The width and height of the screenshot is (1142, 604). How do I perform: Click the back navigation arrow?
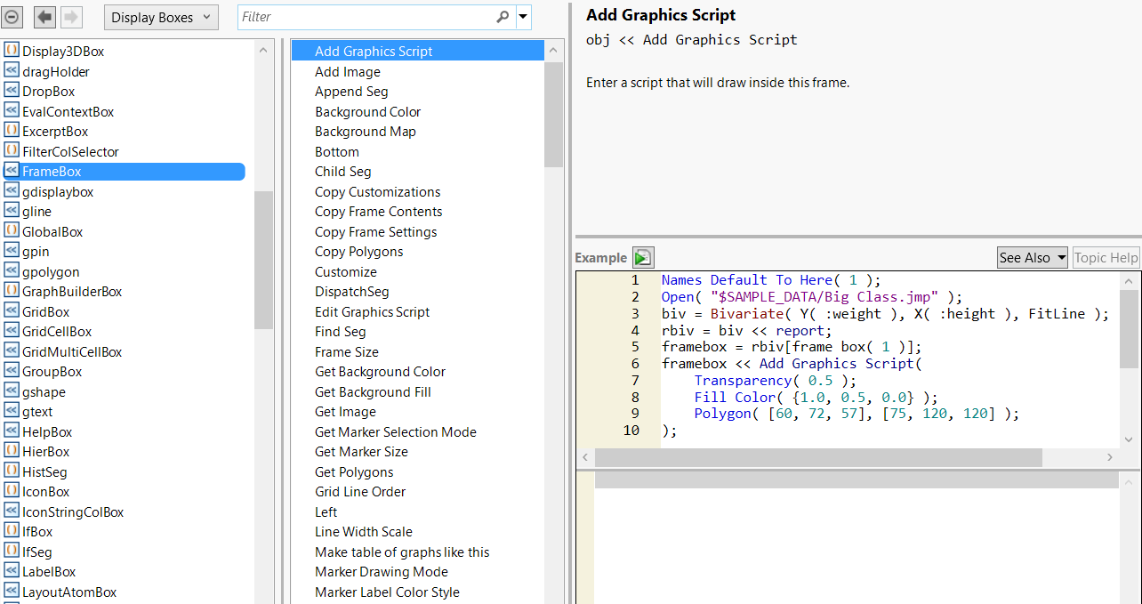click(x=44, y=17)
